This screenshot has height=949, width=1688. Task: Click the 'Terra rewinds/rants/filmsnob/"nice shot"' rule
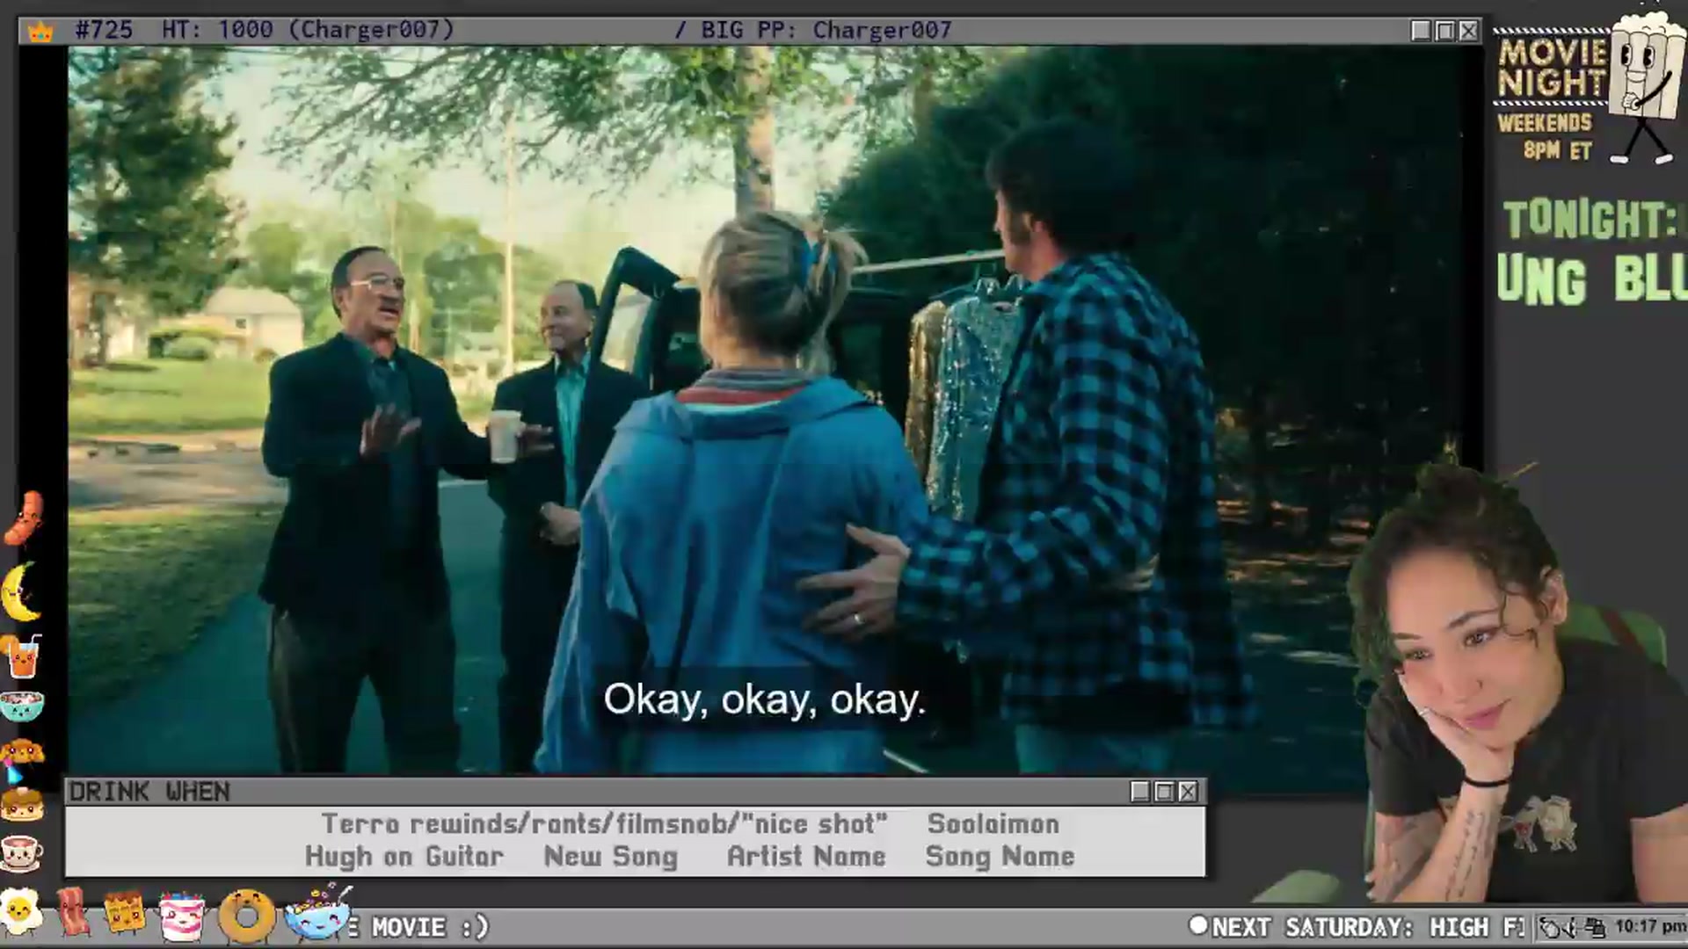click(605, 824)
